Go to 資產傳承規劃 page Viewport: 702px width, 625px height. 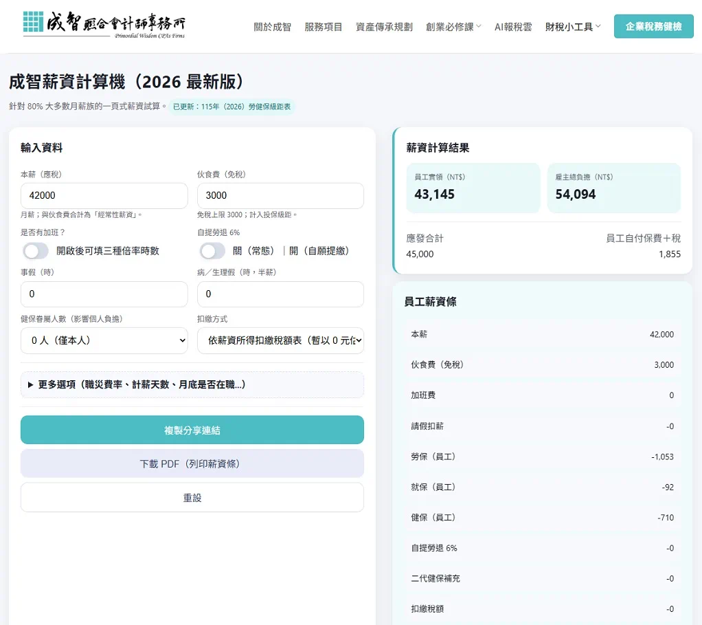(x=384, y=27)
